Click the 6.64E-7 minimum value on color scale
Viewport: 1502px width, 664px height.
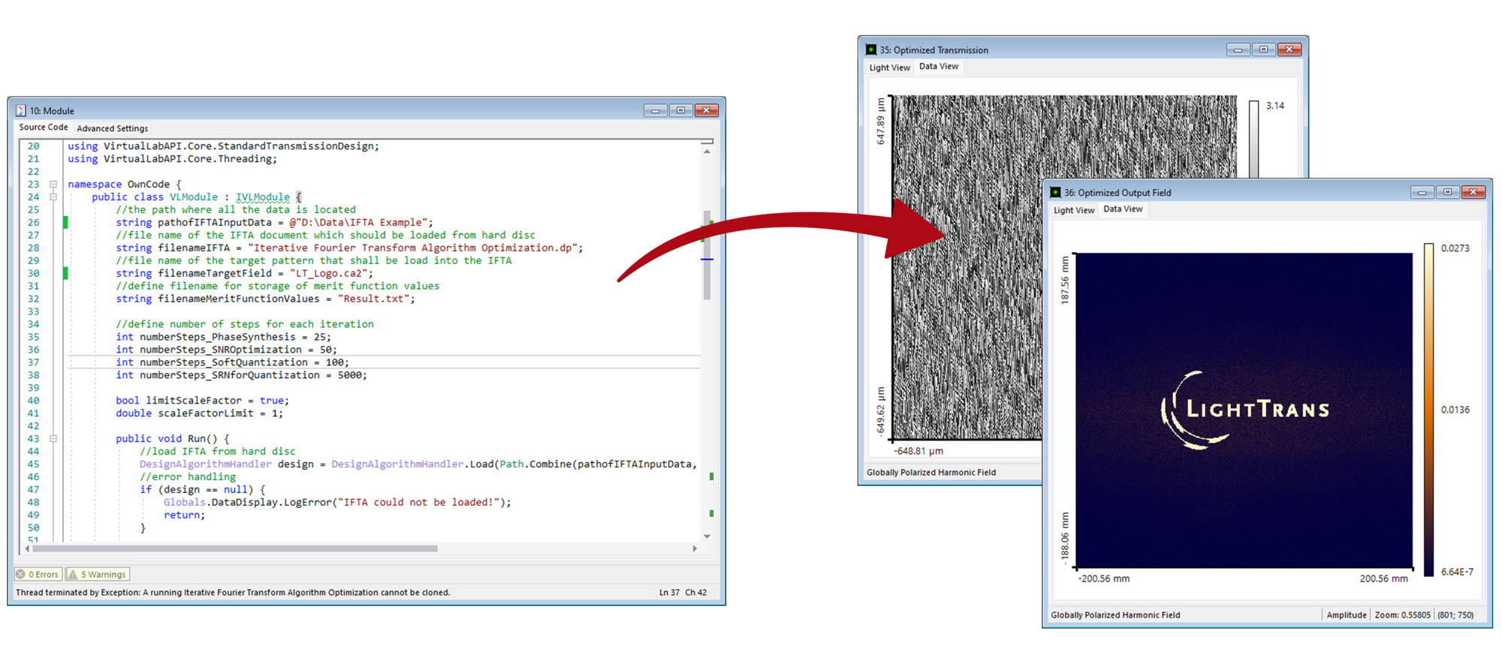[1457, 572]
